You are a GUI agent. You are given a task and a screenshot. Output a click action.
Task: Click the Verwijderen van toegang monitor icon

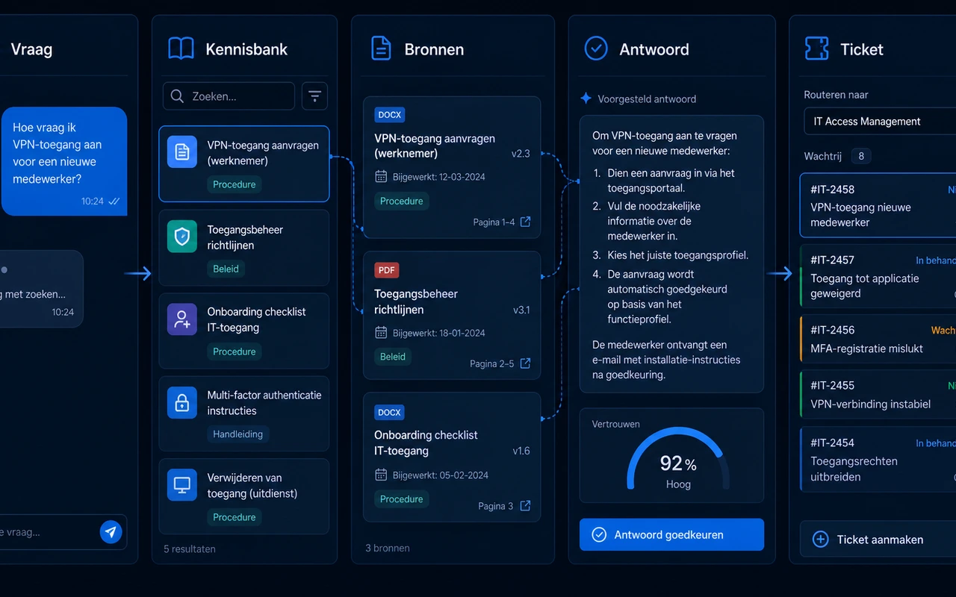[x=182, y=484]
